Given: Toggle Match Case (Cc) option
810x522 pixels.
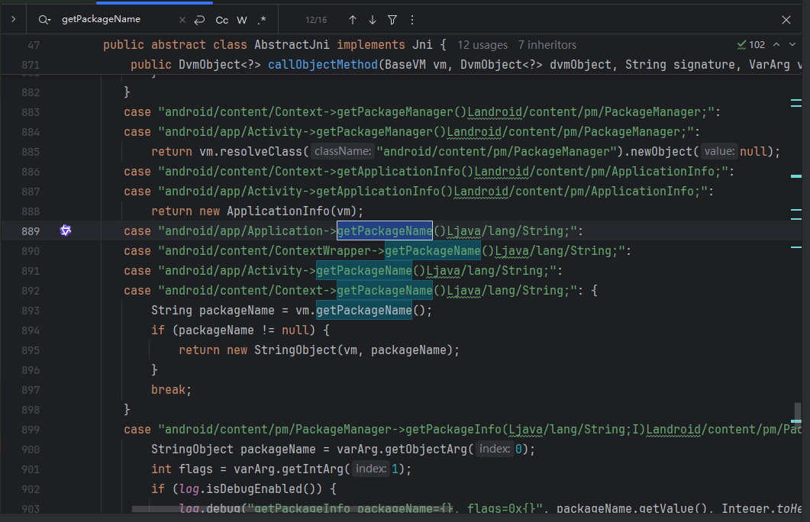Looking at the screenshot, I should click(x=221, y=20).
